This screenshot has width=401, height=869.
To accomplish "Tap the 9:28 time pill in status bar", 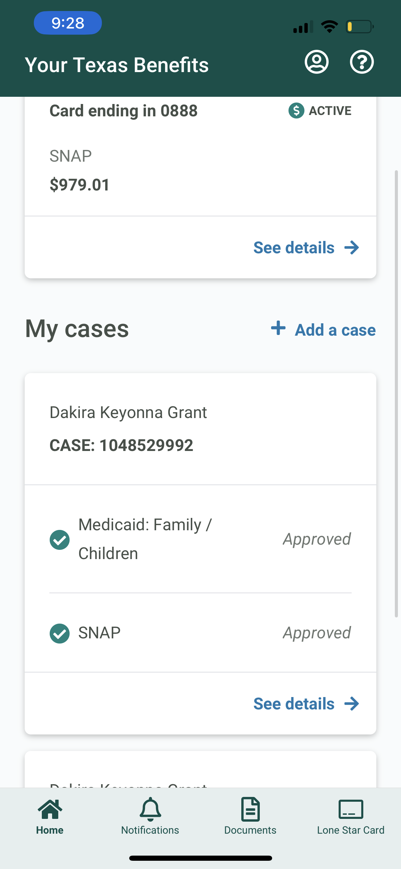I will 68,23.
